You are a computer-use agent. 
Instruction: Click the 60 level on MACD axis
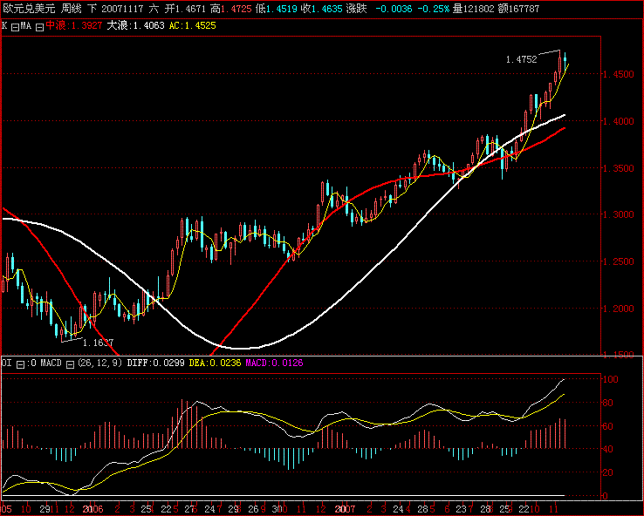pyautogui.click(x=607, y=426)
